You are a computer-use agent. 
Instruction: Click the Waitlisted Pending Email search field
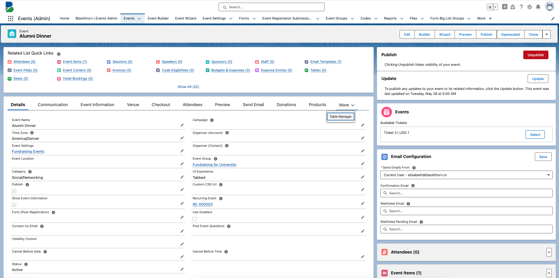pos(466,229)
